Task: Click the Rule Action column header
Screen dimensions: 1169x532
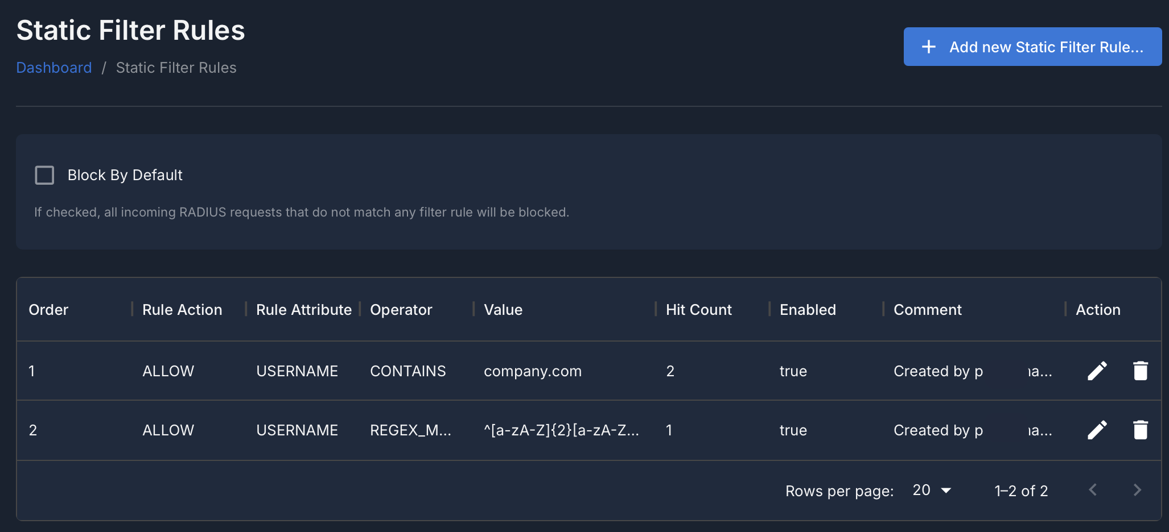Action: click(182, 310)
